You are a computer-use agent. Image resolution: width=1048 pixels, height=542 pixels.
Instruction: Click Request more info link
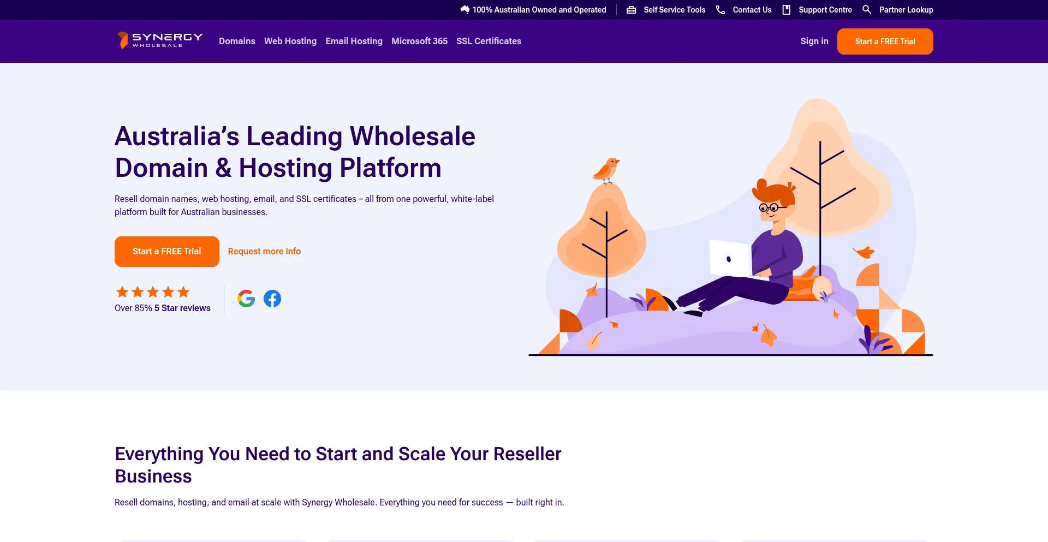tap(264, 251)
